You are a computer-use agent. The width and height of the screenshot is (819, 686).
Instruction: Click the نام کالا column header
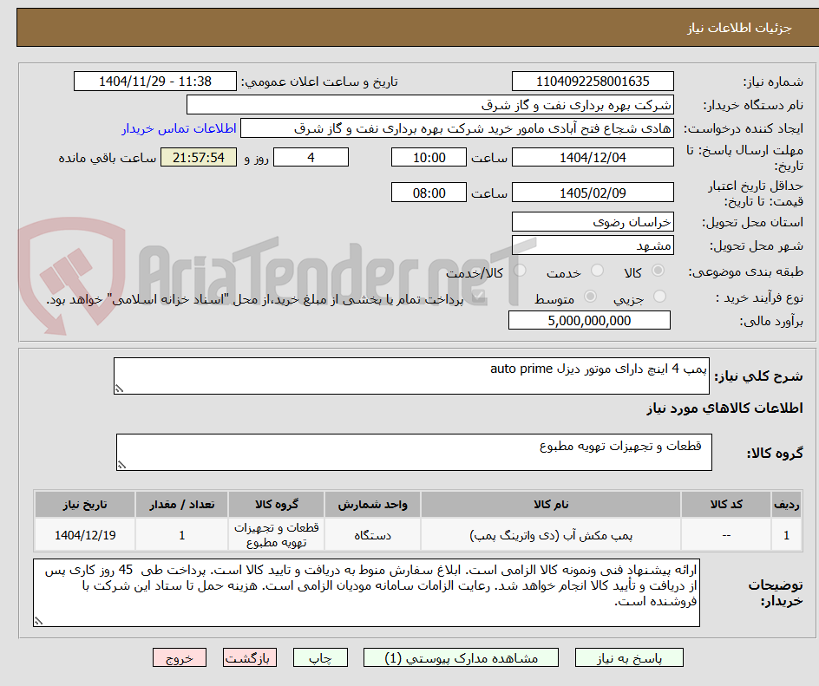click(x=551, y=505)
